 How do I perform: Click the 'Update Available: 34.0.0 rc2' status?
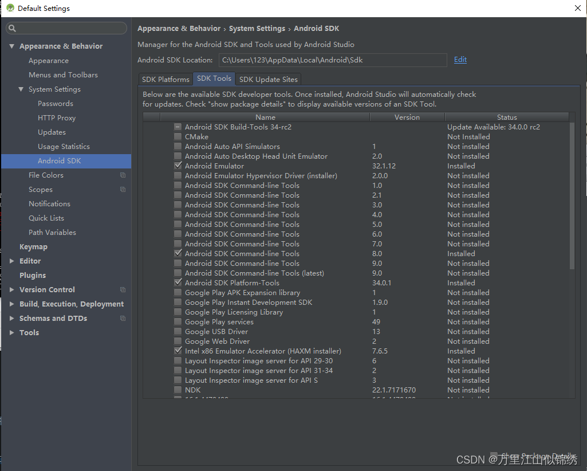click(494, 127)
